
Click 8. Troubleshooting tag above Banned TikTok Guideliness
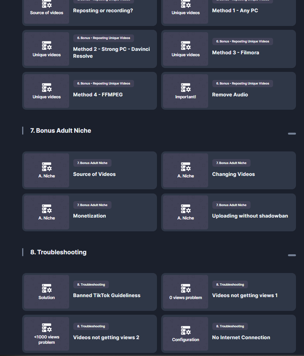(91, 284)
